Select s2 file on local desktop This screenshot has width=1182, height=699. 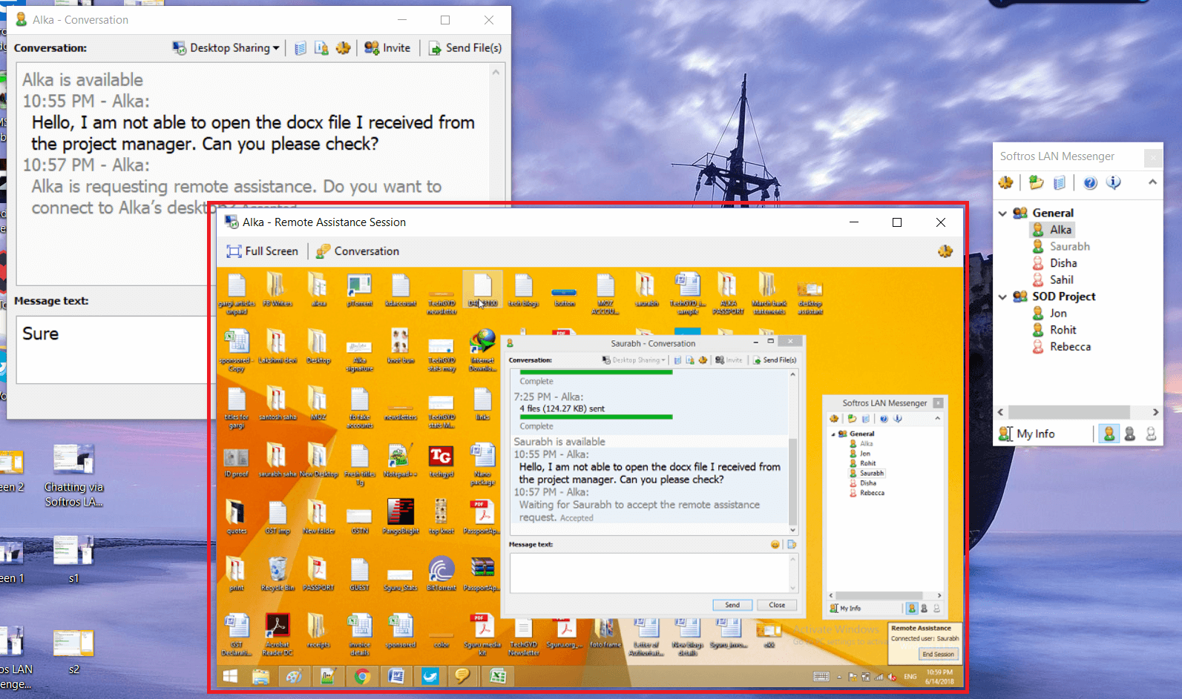(x=73, y=651)
